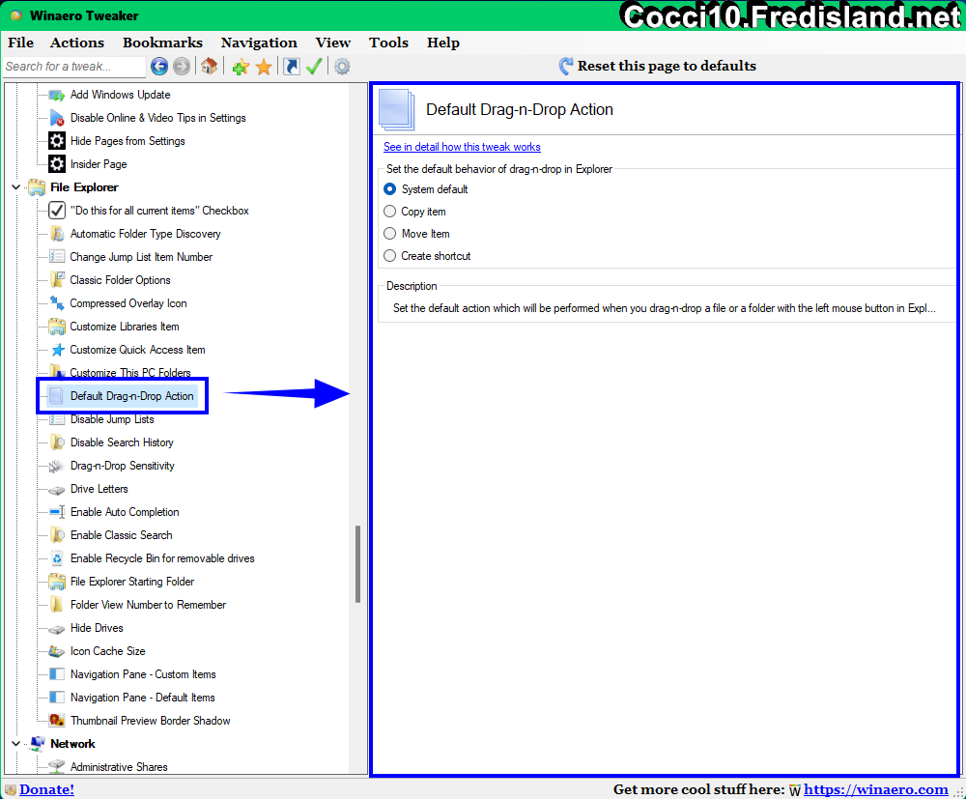Select File Explorer Starting Folder tree item
Image resolution: width=966 pixels, height=799 pixels.
tap(132, 582)
